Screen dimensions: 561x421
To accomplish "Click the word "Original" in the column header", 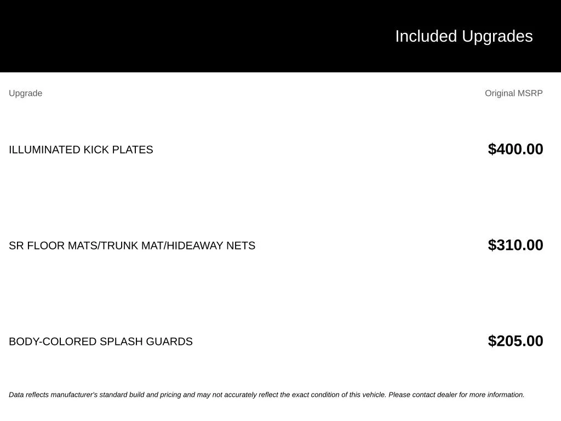I will [500, 93].
